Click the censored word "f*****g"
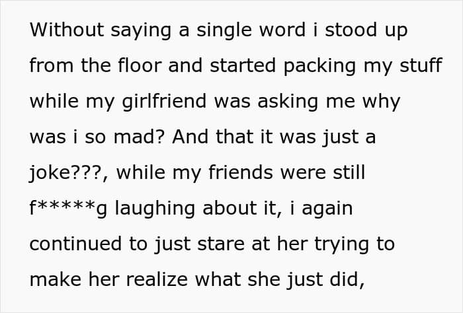This screenshot has height=313, width=463. (68, 209)
